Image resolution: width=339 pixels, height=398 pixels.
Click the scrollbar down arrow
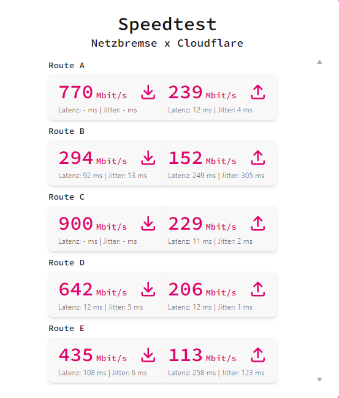(x=319, y=380)
